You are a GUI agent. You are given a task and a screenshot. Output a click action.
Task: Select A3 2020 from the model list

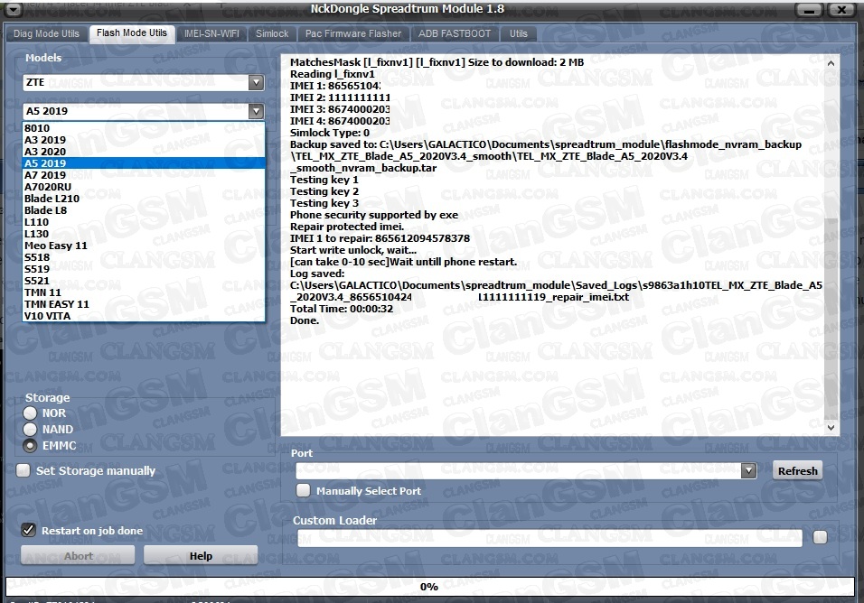pyautogui.click(x=144, y=152)
